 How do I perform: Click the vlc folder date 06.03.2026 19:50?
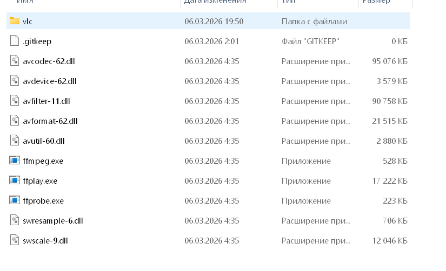tap(214, 22)
